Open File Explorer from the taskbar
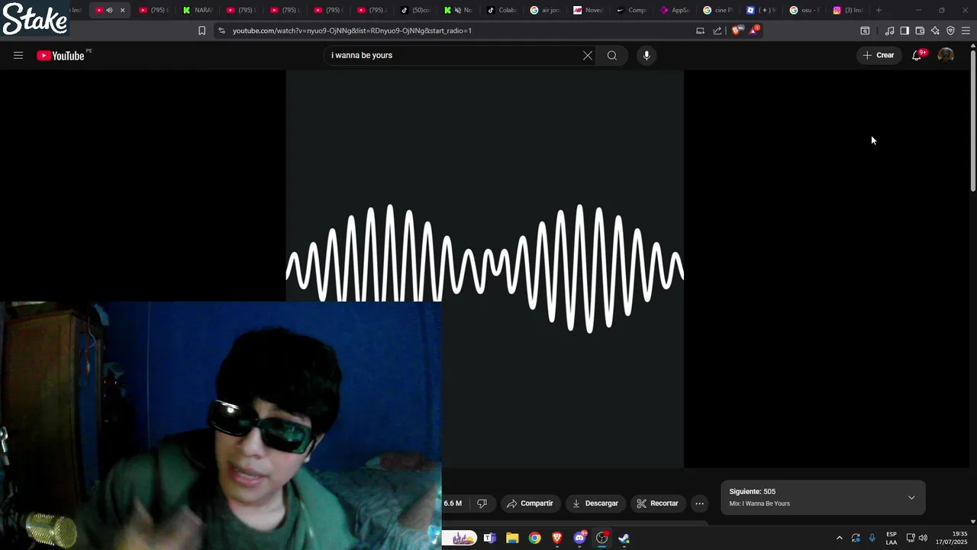Screen dimensions: 977x550 pyautogui.click(x=512, y=538)
